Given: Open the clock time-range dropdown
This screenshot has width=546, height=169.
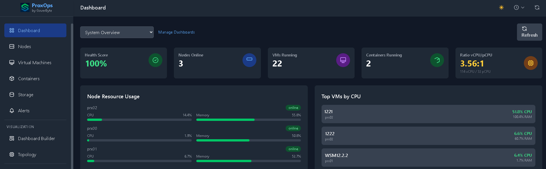Looking at the screenshot, I should pyautogui.click(x=519, y=7).
